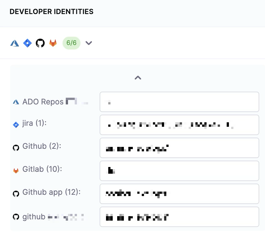
Task: Select the Github (2) identity text box
Action: click(x=179, y=148)
